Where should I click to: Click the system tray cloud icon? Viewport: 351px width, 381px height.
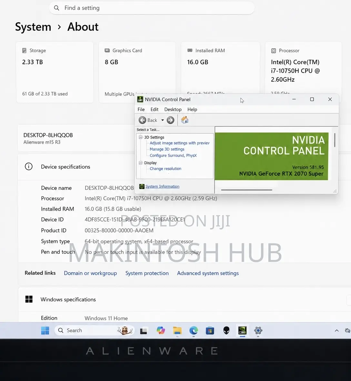[x=347, y=330]
